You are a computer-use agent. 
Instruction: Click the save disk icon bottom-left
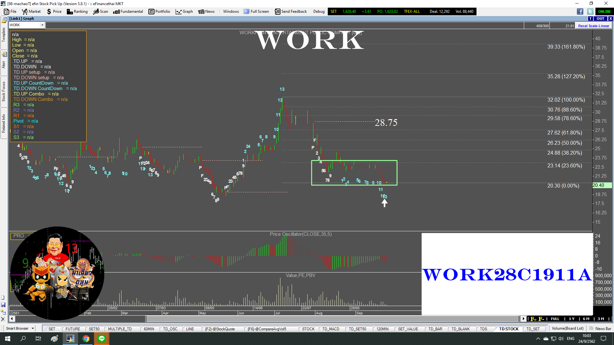pyautogui.click(x=3, y=305)
